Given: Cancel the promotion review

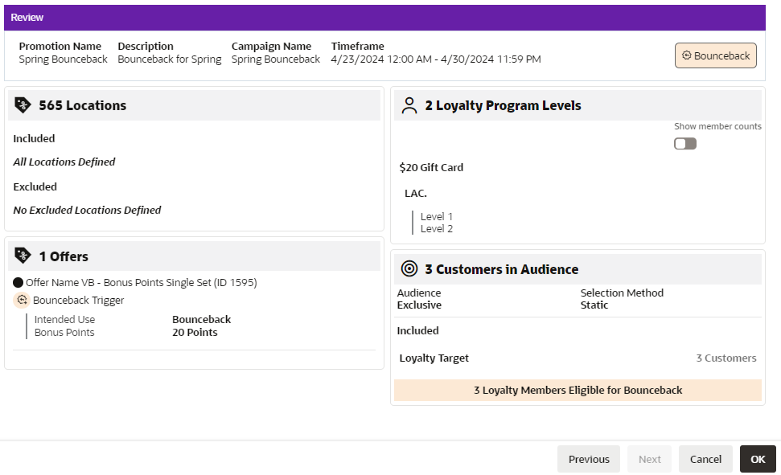Looking at the screenshot, I should (x=705, y=459).
